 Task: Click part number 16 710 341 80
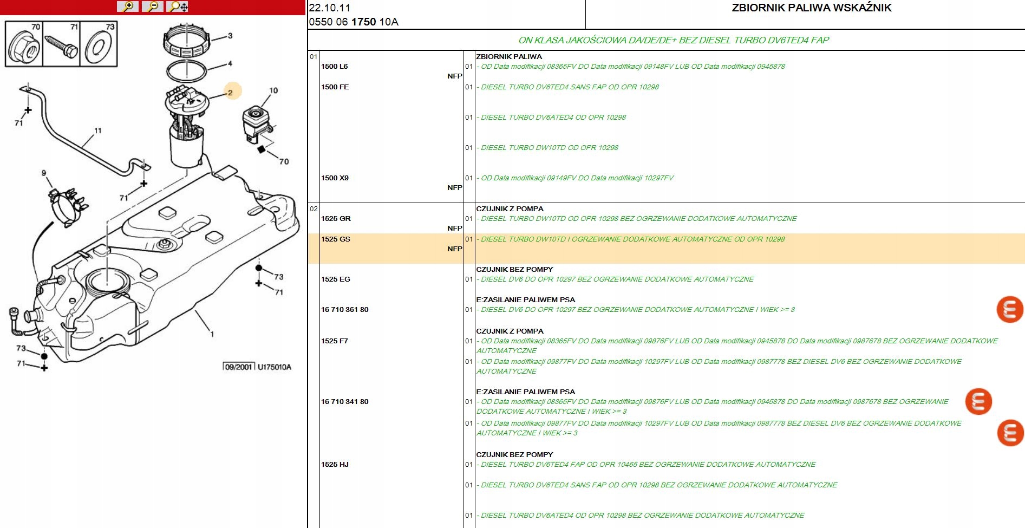(345, 402)
